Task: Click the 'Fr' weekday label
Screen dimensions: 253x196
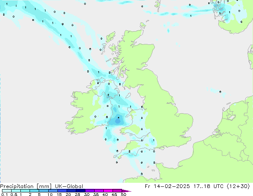Action: click(147, 186)
